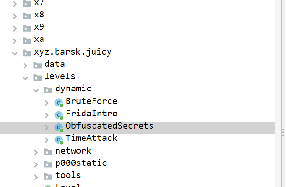Click the dynamic package folder icon
This screenshot has width=286, height=187.
(48, 90)
